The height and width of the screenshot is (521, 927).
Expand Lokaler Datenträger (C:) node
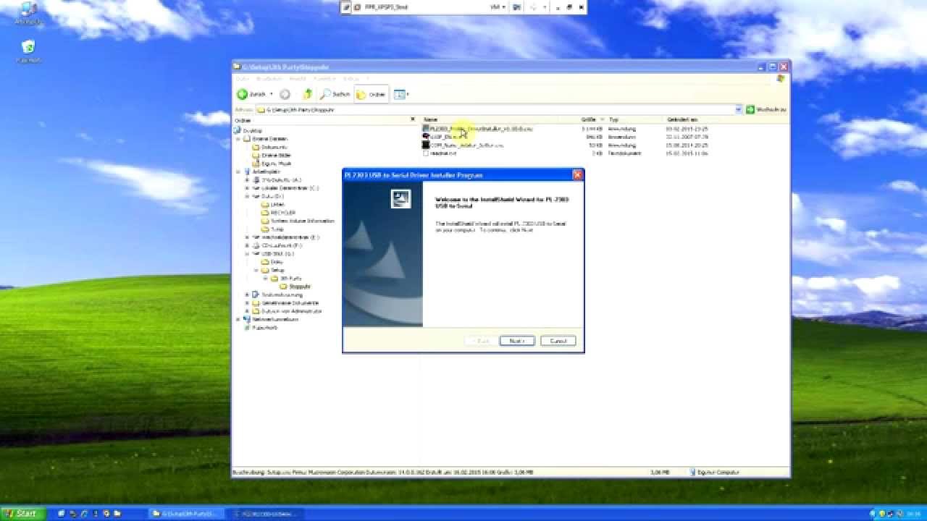coord(247,188)
